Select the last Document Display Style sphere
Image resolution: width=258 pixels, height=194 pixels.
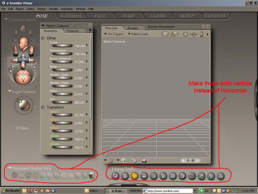[92, 175]
